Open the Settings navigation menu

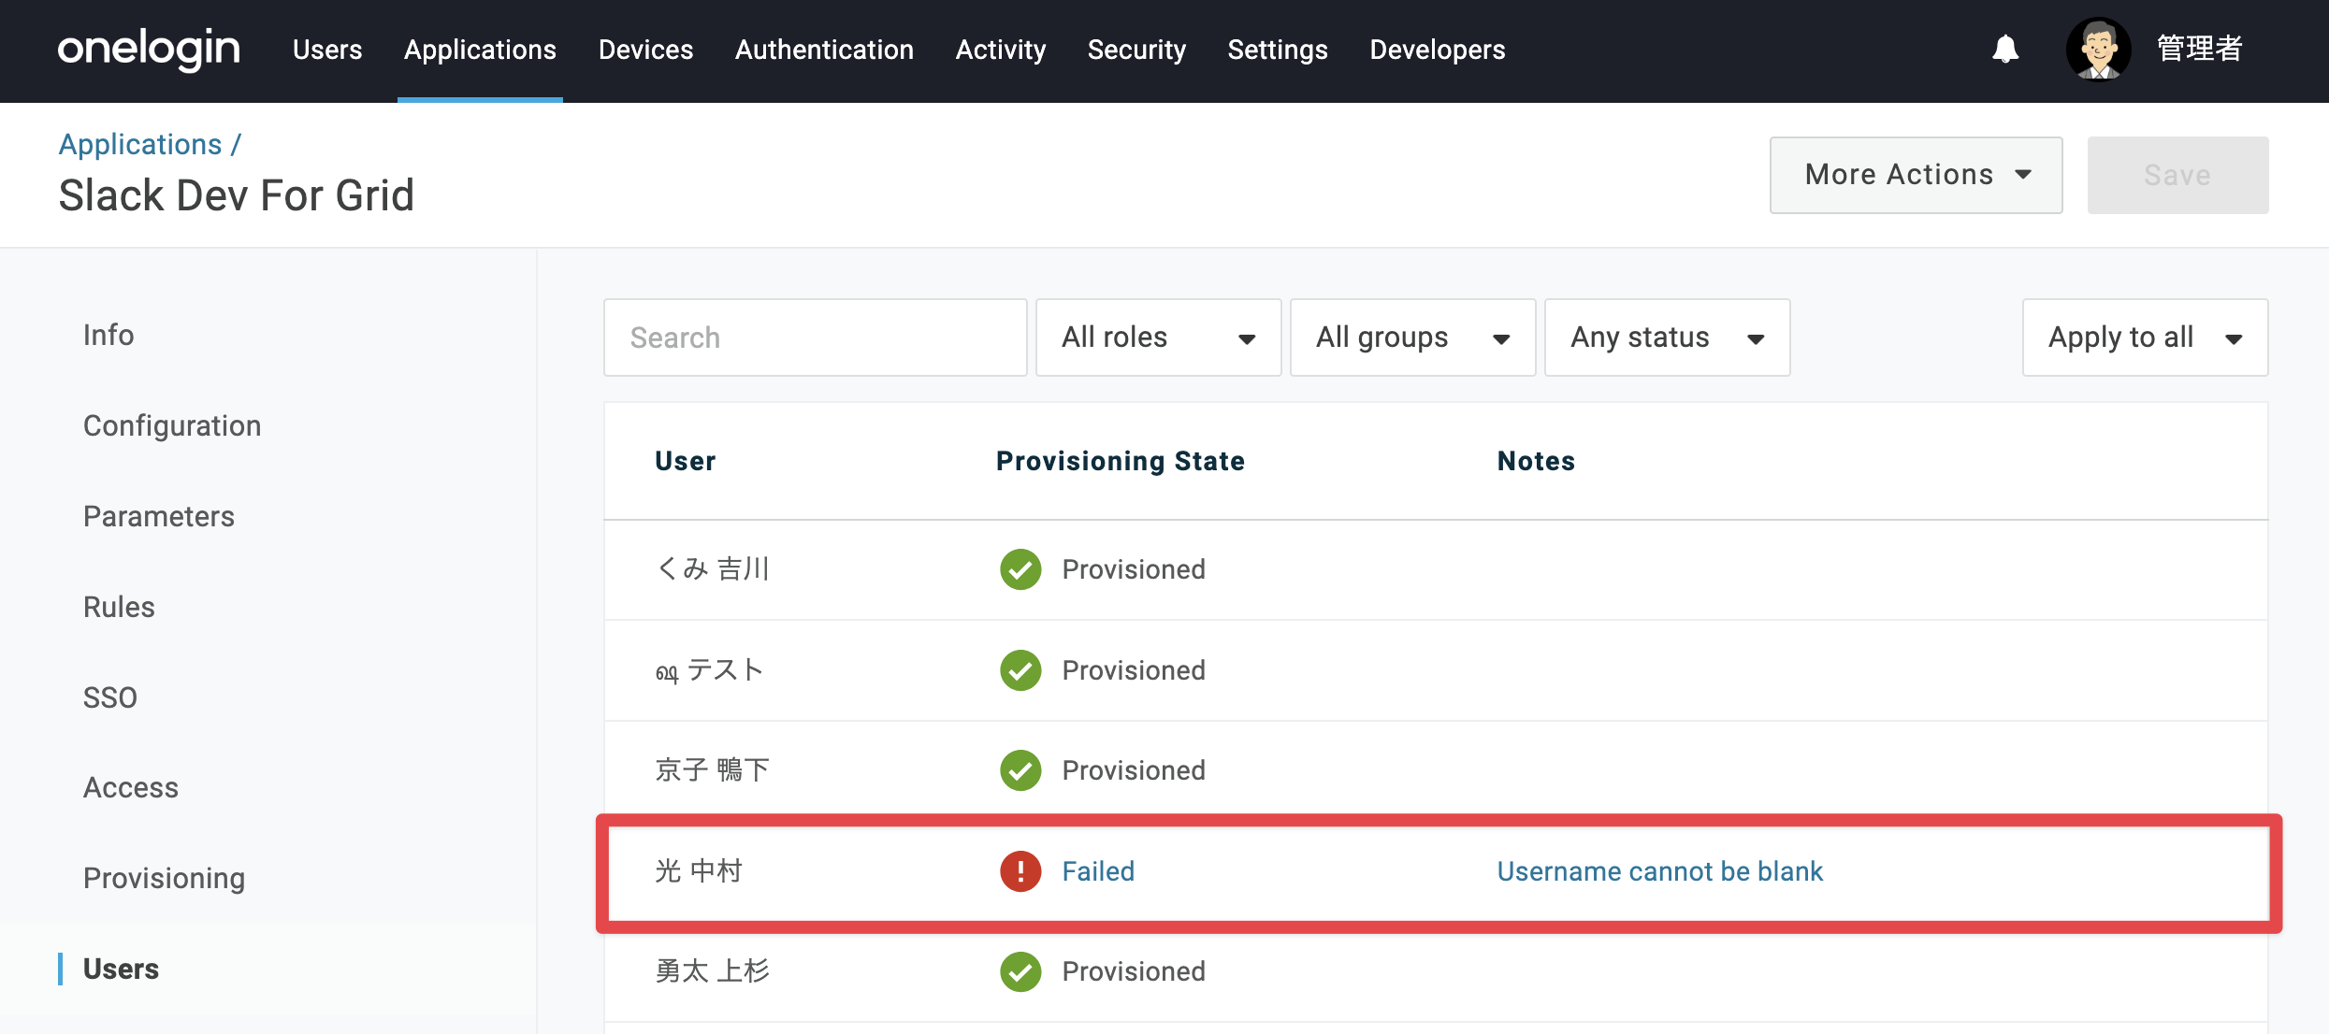pos(1278,50)
